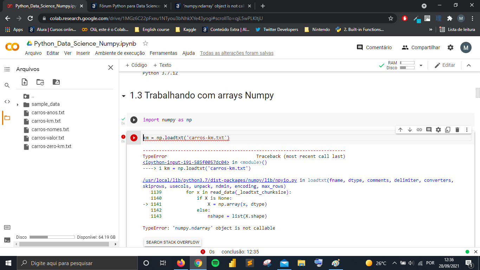This screenshot has width=480, height=270.
Task: Star the notebook Python_Data_Science_Numpy
Action: point(145,43)
